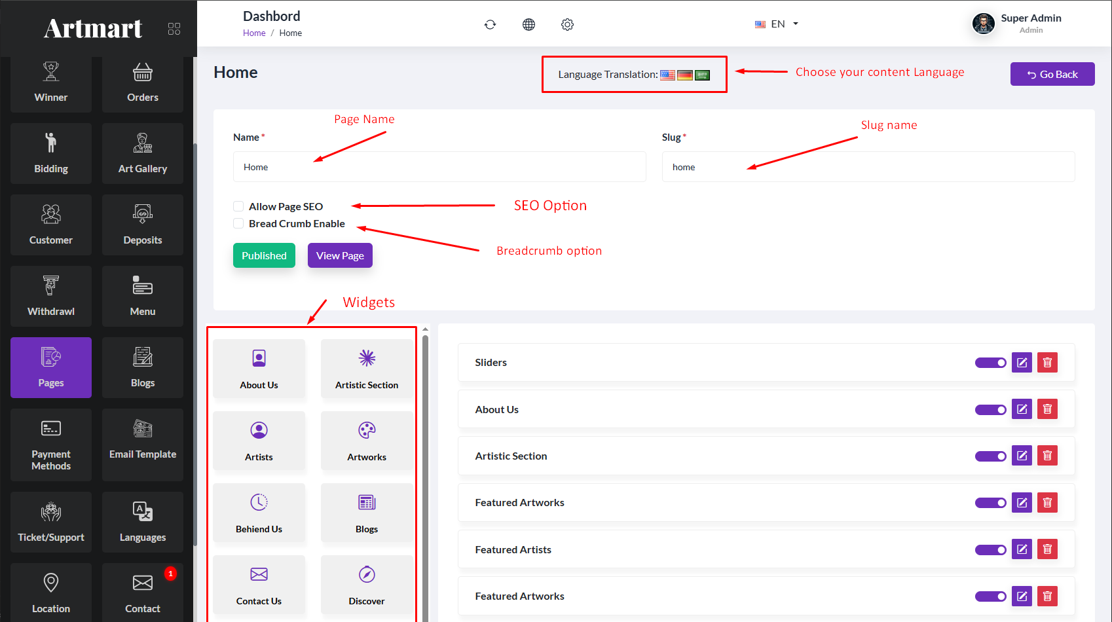Open settings gear icon in header
1112x622 pixels.
(x=567, y=24)
